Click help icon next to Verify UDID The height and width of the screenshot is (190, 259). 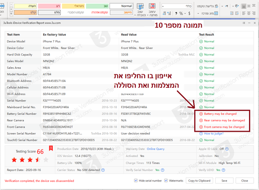(223, 170)
